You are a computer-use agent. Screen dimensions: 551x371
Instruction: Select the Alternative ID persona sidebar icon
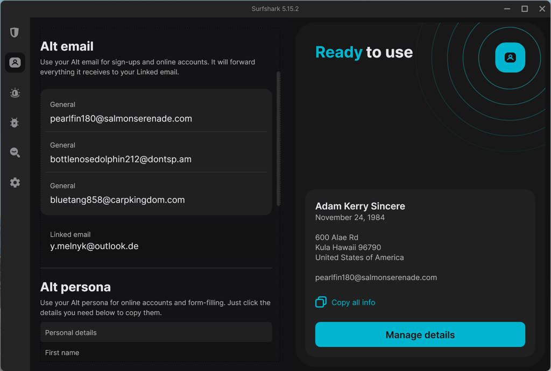(15, 62)
